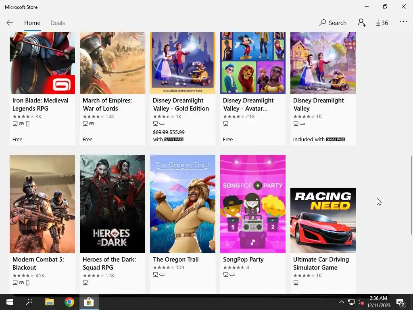Open the Search box

click(333, 23)
